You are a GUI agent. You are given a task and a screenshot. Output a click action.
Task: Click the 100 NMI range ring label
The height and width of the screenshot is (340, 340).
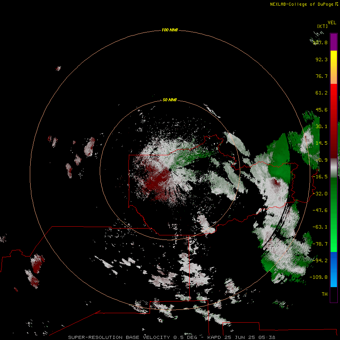click(x=170, y=30)
